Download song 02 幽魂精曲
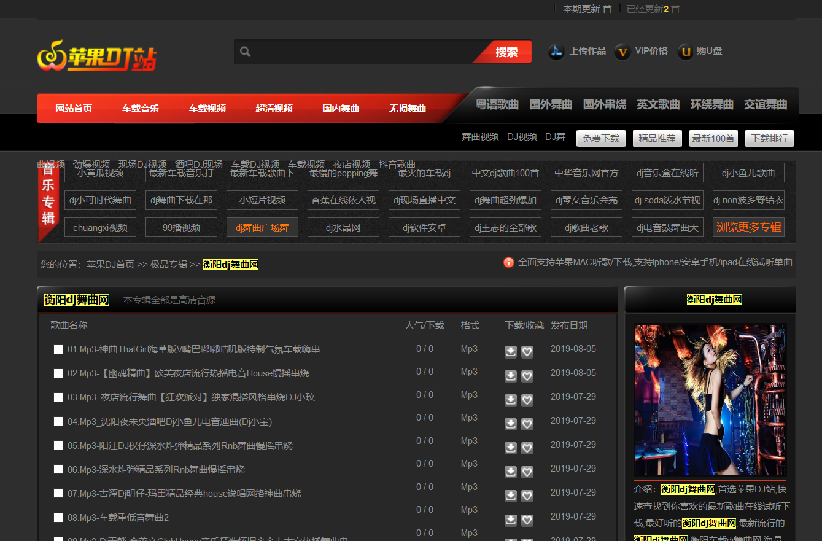The image size is (822, 541). tap(511, 376)
